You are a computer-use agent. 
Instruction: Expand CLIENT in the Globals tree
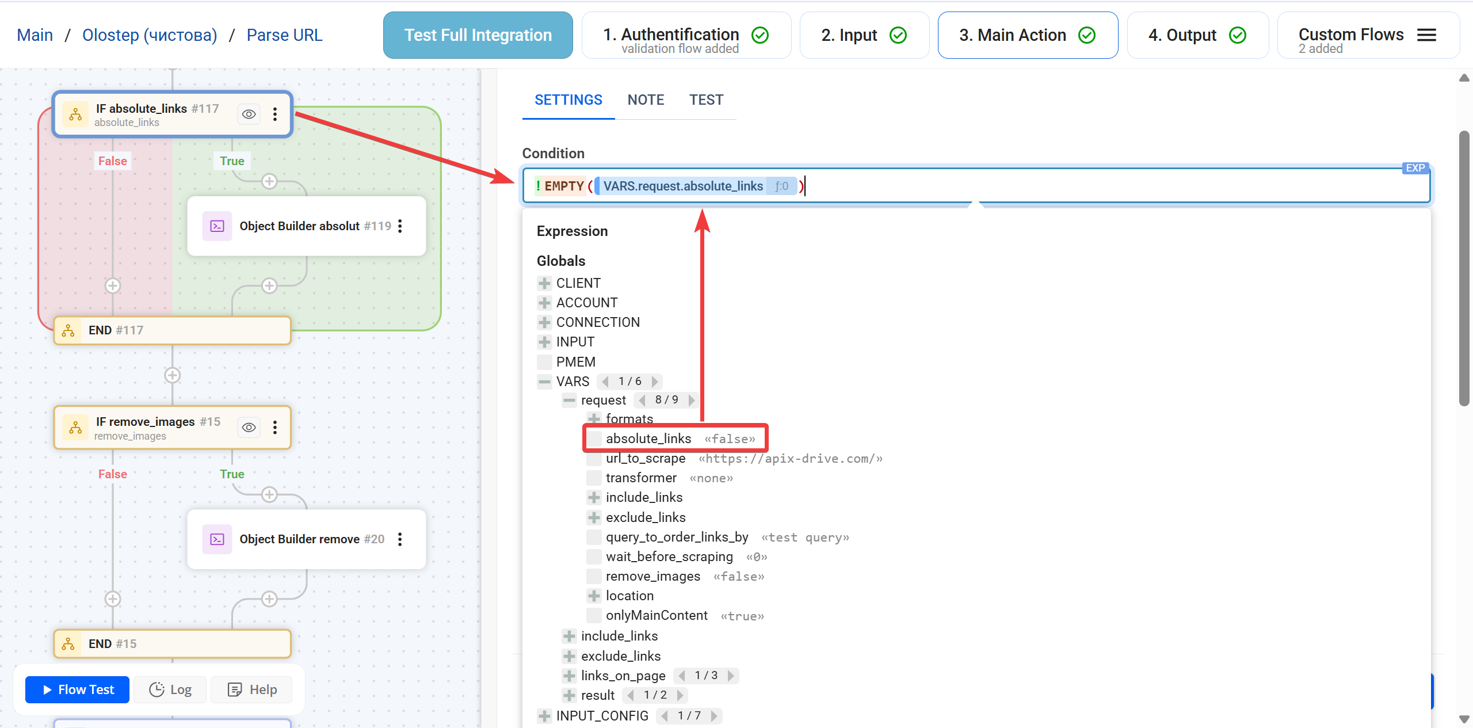click(x=544, y=283)
